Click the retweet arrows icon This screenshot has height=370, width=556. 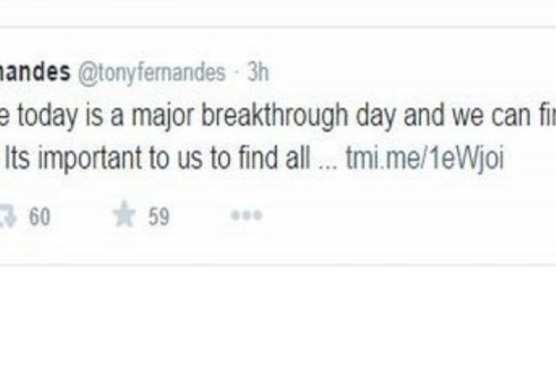click(x=7, y=217)
